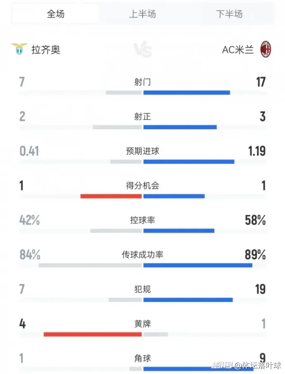
Task: Click the 犯规 fouls label
Action: (x=142, y=289)
